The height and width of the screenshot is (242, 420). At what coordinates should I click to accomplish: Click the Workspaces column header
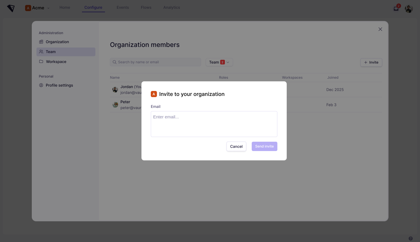[x=292, y=78]
